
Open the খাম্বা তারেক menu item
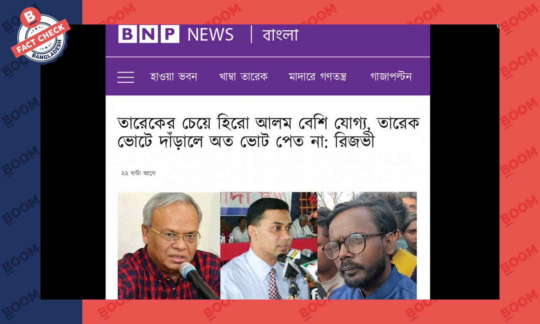coord(243,77)
